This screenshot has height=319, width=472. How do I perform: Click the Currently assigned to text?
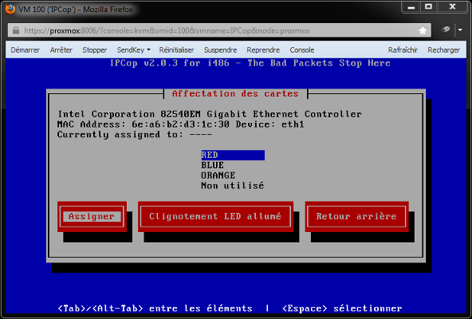point(135,135)
